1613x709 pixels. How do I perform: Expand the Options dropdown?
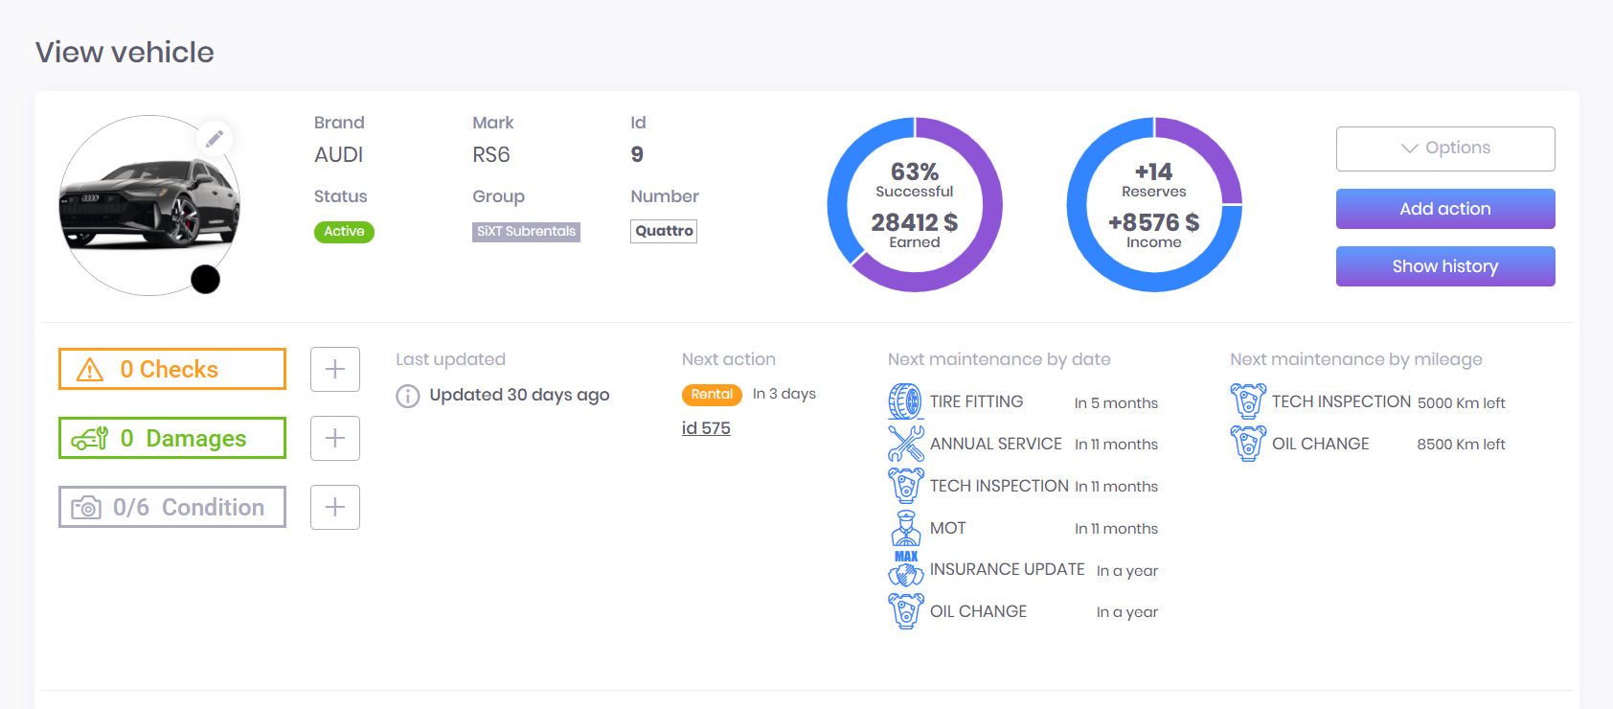point(1444,149)
